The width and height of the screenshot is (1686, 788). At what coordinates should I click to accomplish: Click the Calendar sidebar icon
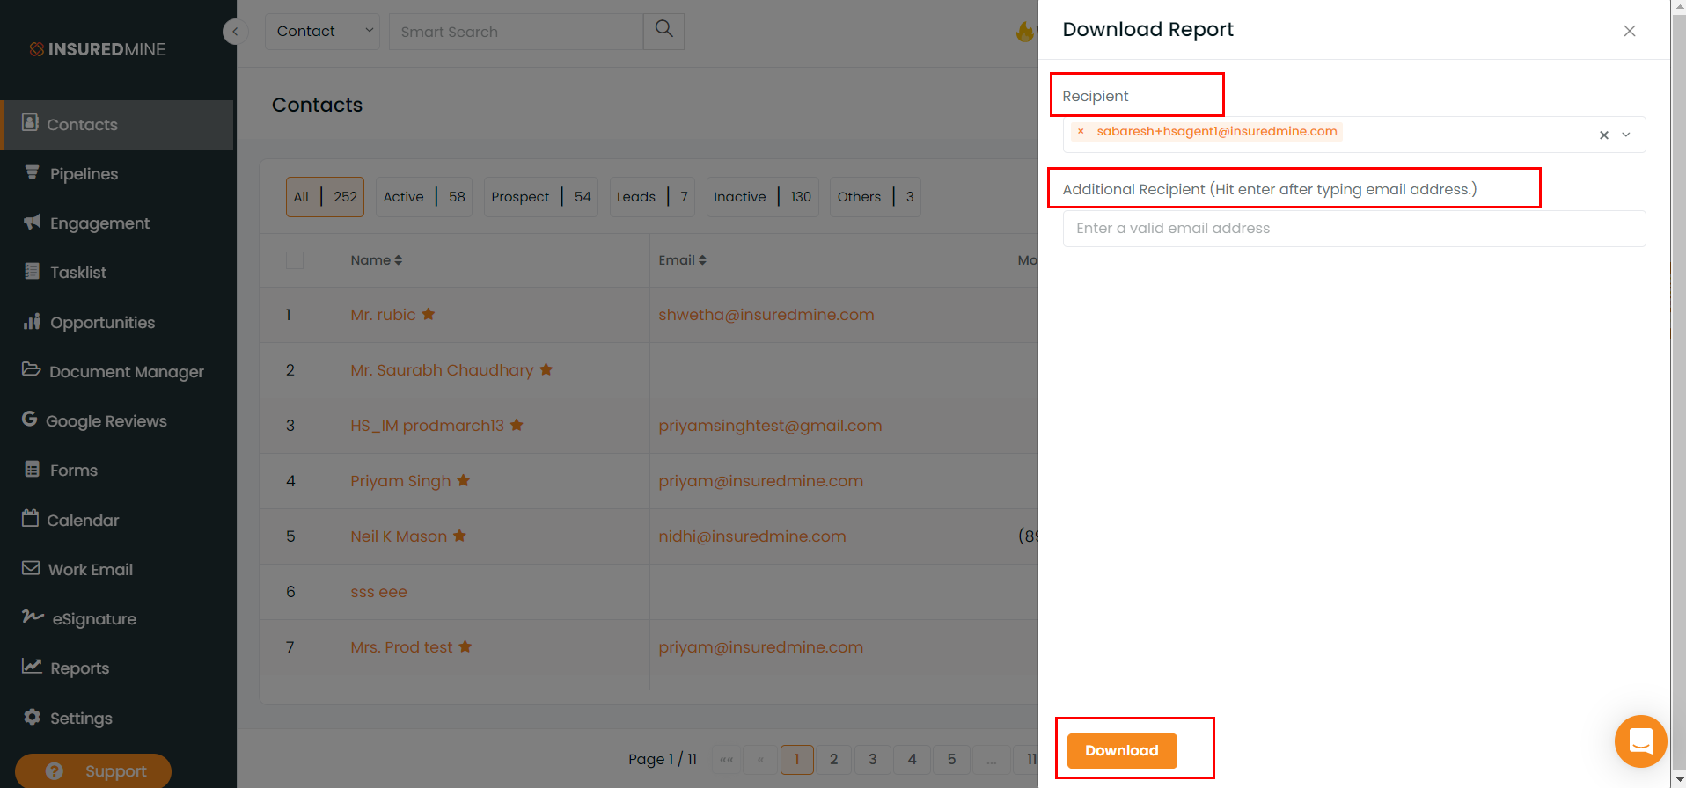(x=30, y=518)
